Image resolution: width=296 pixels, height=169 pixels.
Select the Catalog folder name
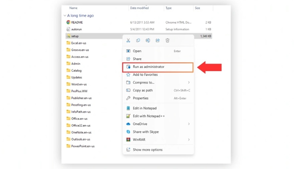pos(76,70)
